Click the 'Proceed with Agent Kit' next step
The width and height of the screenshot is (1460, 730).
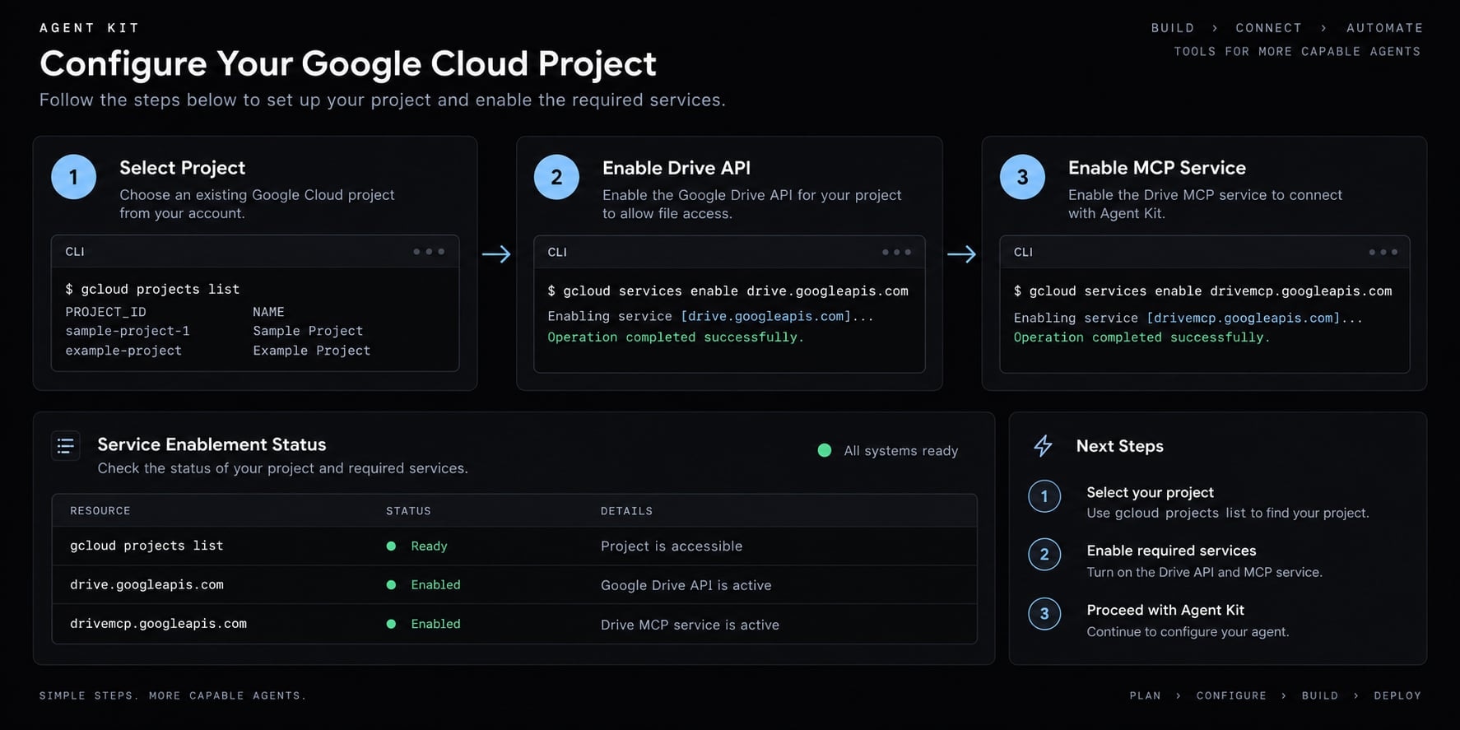[1165, 610]
